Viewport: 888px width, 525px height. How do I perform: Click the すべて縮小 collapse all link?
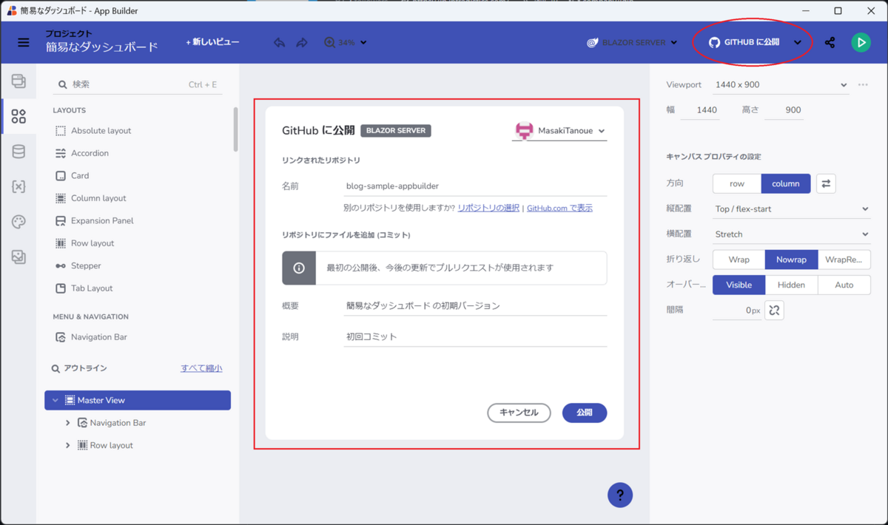(x=201, y=368)
